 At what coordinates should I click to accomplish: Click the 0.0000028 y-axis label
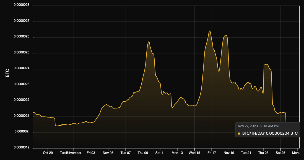(22, 5)
